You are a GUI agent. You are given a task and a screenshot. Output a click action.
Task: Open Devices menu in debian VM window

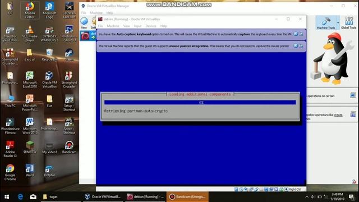(x=151, y=26)
